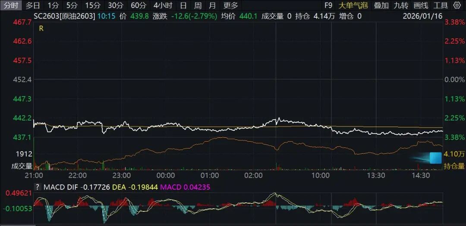This screenshot has width=466, height=226.
Task: Open chart settings via the gear icon
Action: pos(457,6)
